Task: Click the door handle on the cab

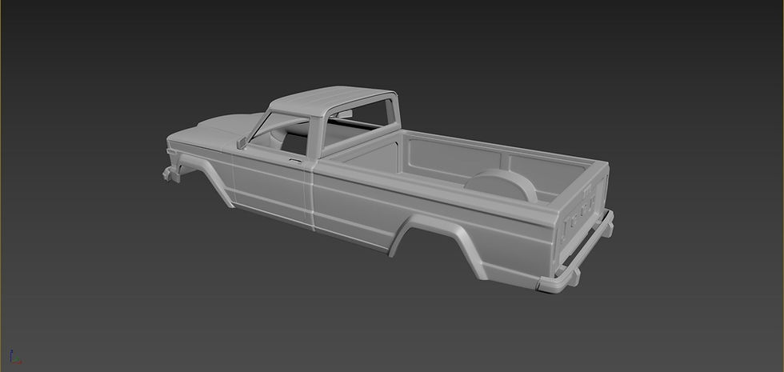Action: click(295, 161)
